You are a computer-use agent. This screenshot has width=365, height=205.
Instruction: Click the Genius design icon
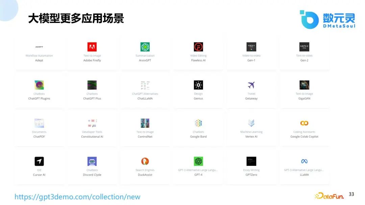[198, 85]
